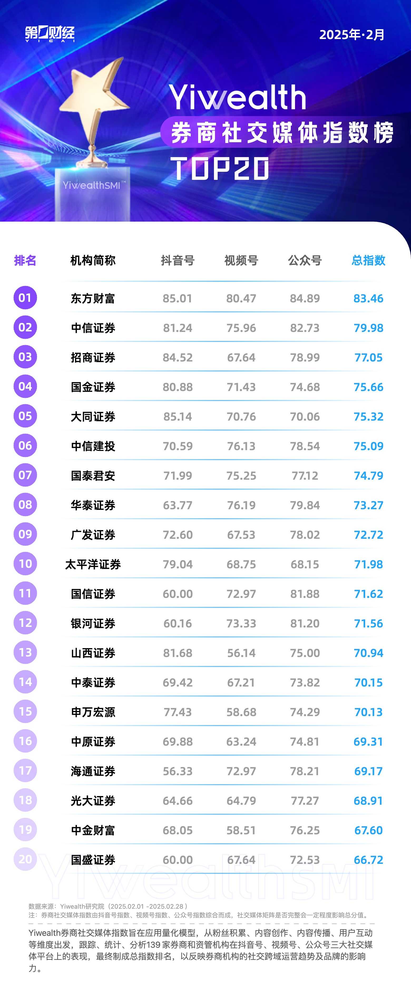Click the 机构简称 column header
Viewport: 411px width, 991px height.
(x=93, y=260)
